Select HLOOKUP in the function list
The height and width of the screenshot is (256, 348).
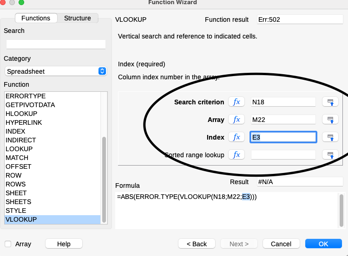click(21, 114)
